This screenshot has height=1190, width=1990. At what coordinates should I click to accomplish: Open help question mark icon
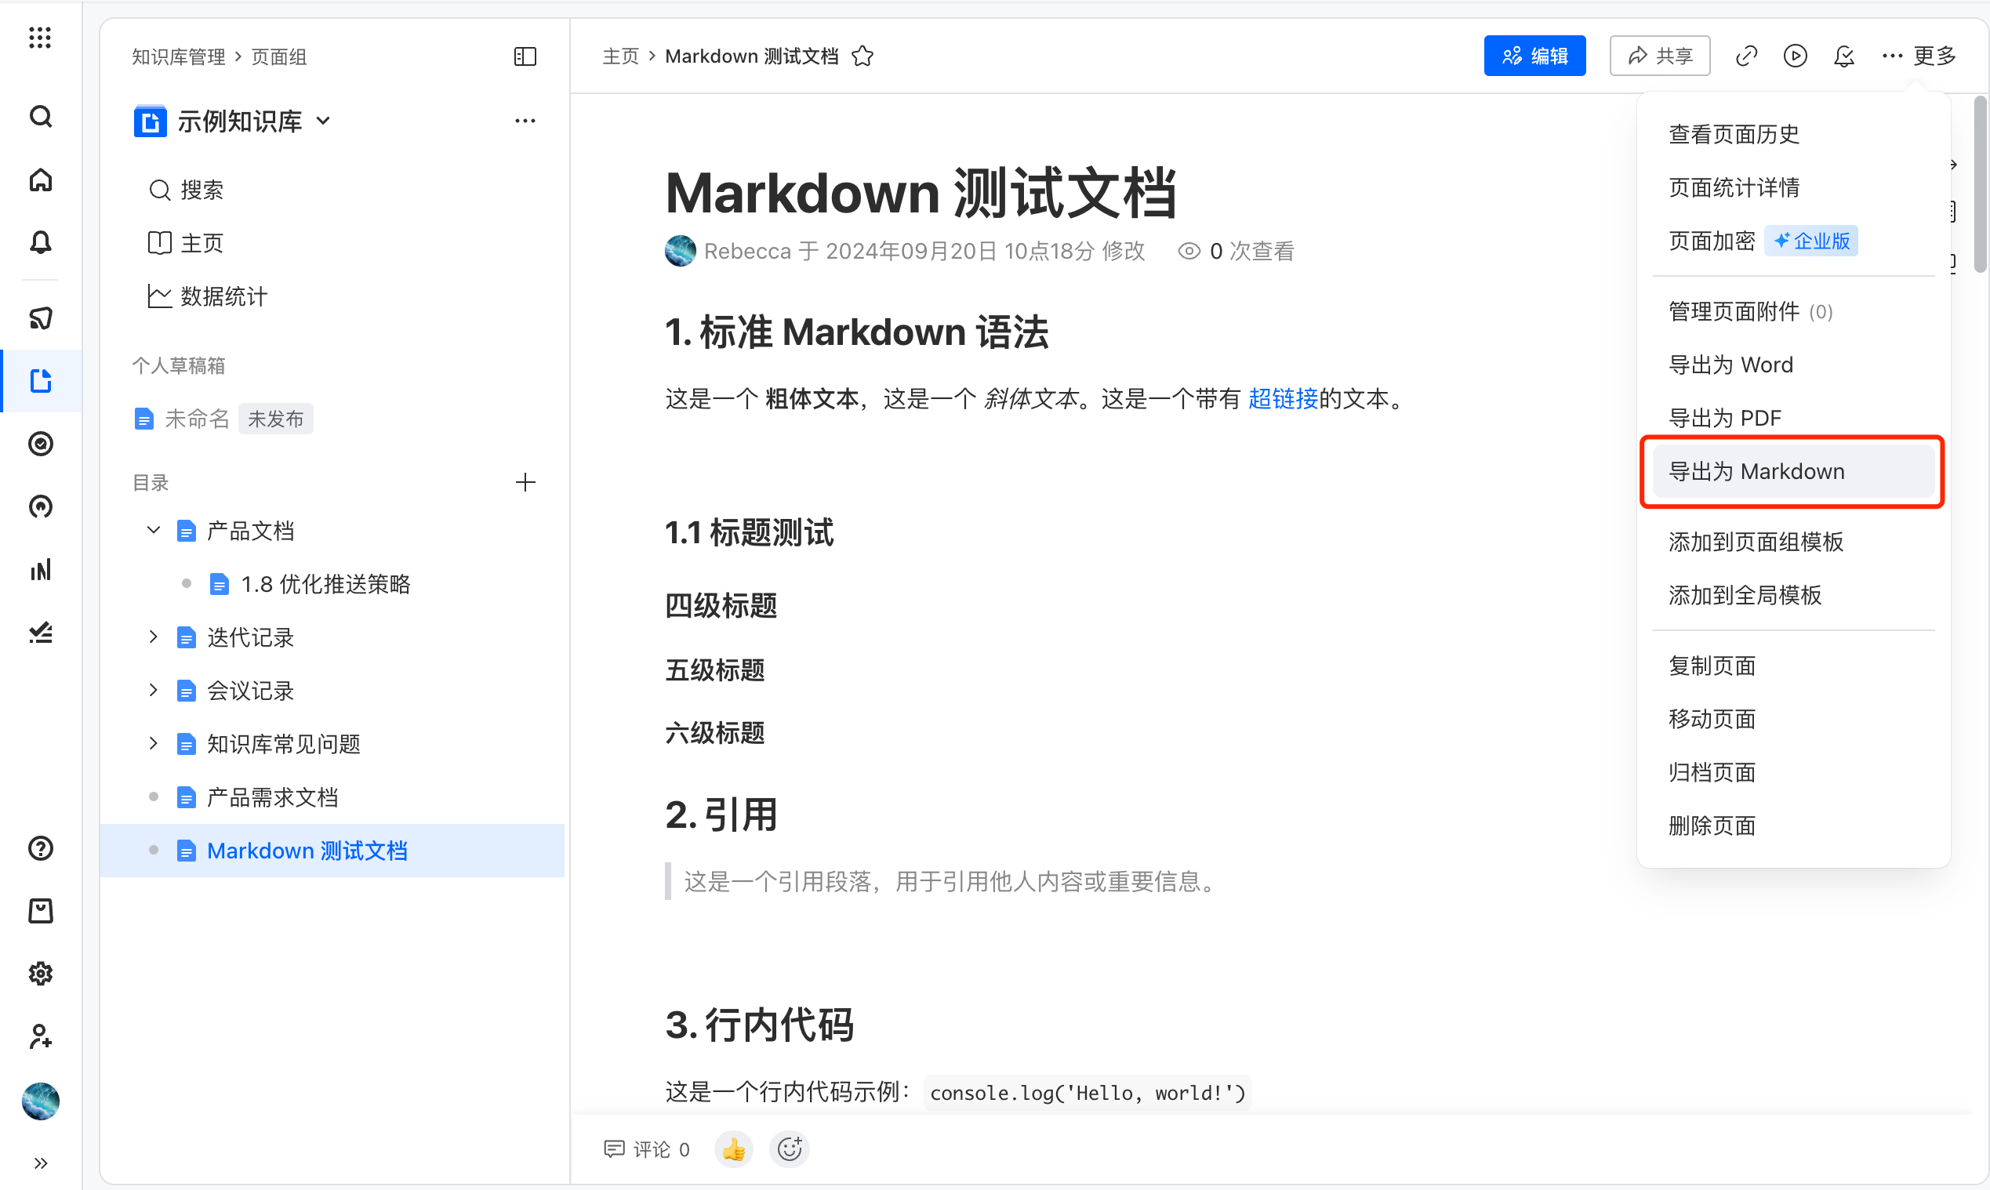point(40,848)
